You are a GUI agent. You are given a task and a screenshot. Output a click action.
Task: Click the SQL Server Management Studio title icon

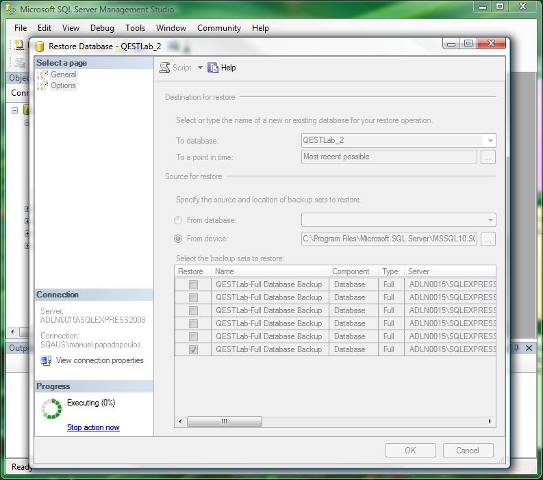tap(10, 10)
